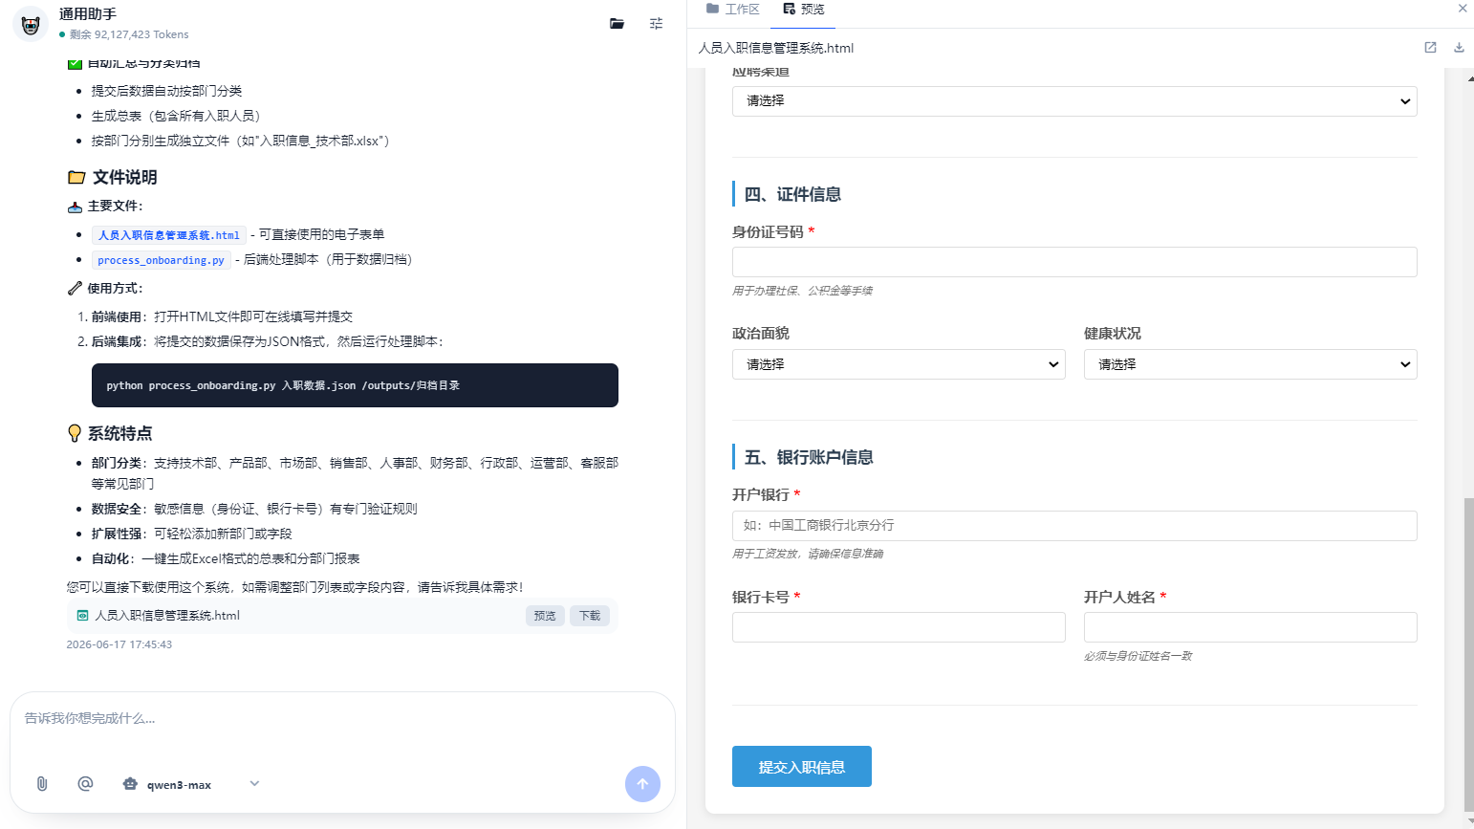Viewport: 1474px width, 829px height.
Task: Open preview in new window icon
Action: tap(1430, 48)
